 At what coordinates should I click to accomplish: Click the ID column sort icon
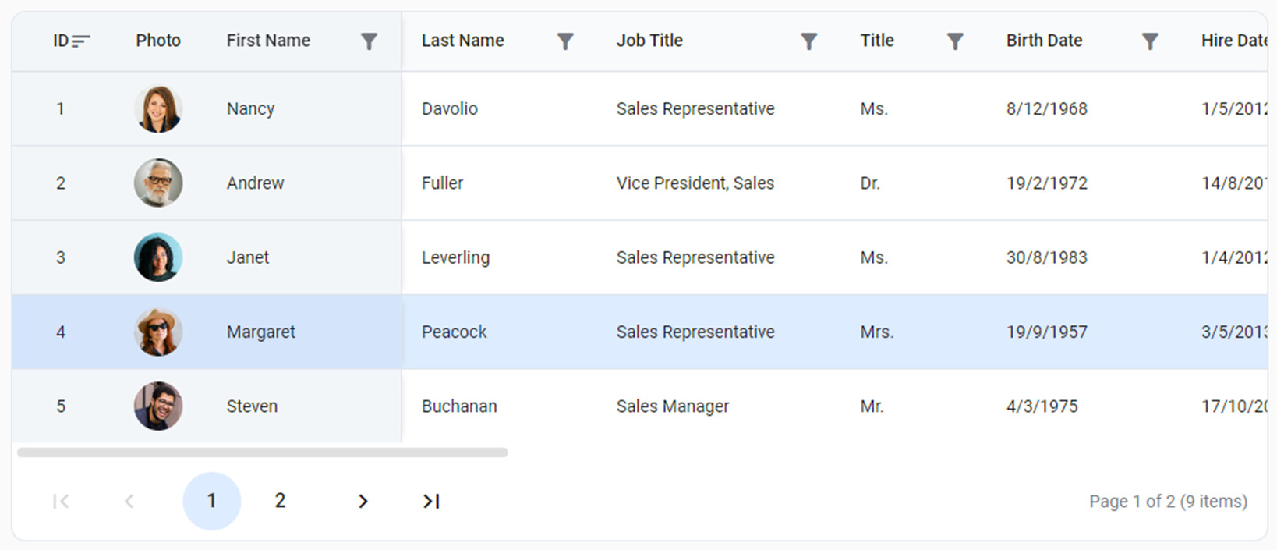point(81,41)
